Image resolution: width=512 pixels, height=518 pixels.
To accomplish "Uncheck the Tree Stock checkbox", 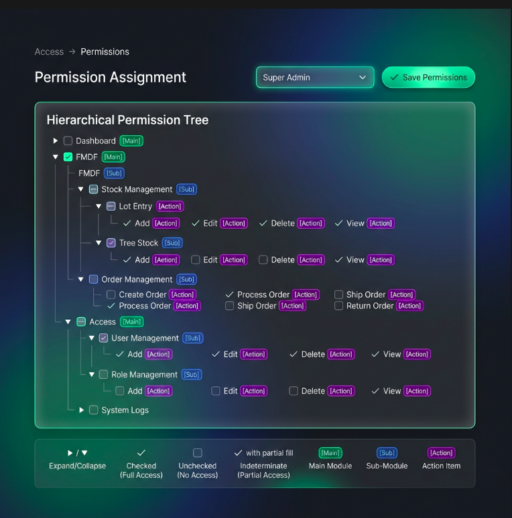I will point(111,243).
